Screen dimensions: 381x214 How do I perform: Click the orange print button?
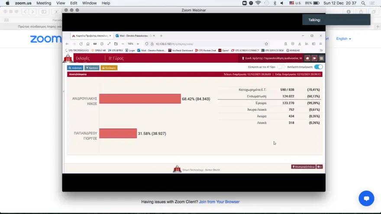(x=109, y=68)
